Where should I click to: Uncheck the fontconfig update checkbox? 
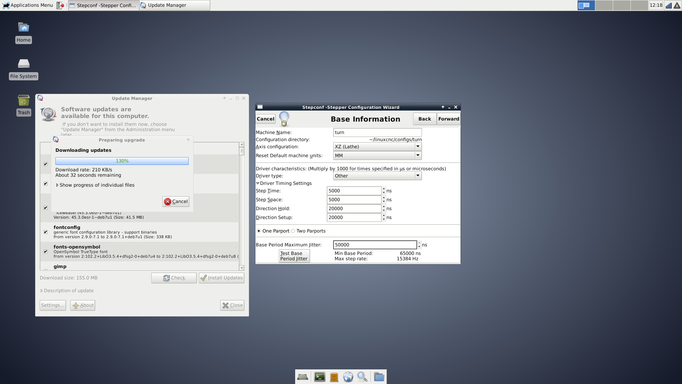[x=45, y=232]
